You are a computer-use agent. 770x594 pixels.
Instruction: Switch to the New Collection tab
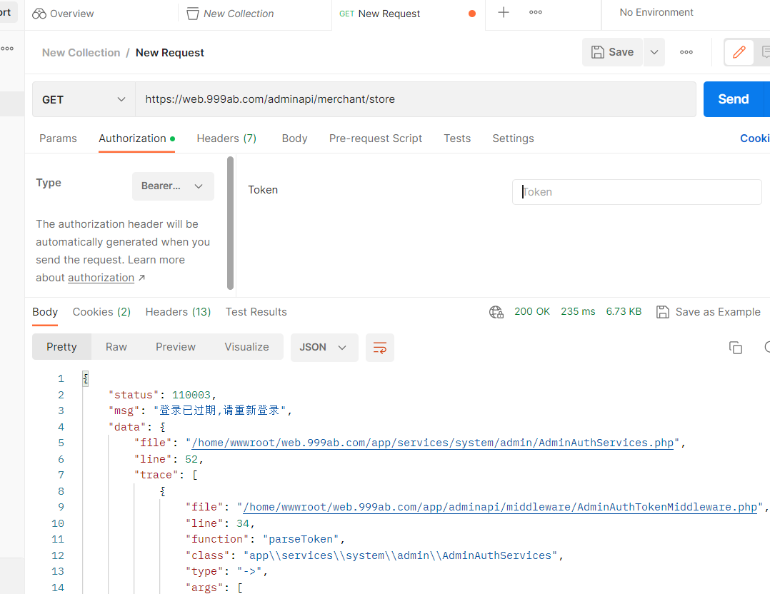point(230,14)
